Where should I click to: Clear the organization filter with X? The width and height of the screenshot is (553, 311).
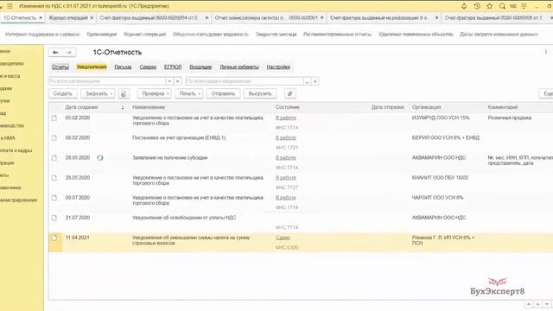(178, 81)
